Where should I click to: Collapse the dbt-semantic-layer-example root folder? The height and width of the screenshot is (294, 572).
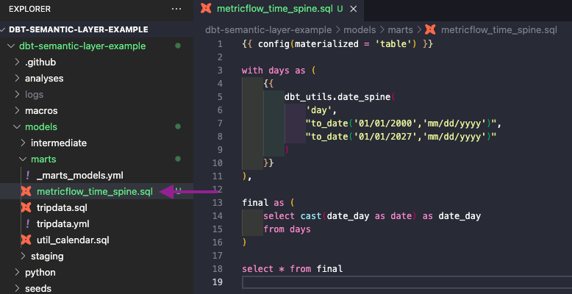[11, 46]
